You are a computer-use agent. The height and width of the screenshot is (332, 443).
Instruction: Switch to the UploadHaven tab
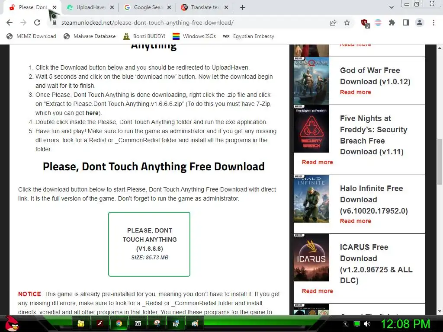87,7
